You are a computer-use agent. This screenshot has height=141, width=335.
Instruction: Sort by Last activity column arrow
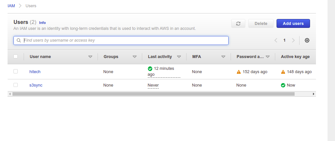pos(179,57)
